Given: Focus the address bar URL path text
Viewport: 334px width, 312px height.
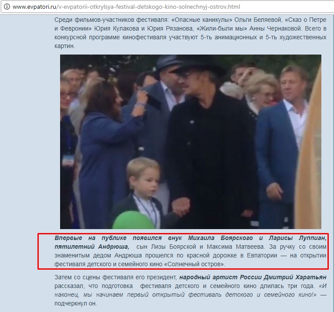Looking at the screenshot, I should tap(148, 7).
